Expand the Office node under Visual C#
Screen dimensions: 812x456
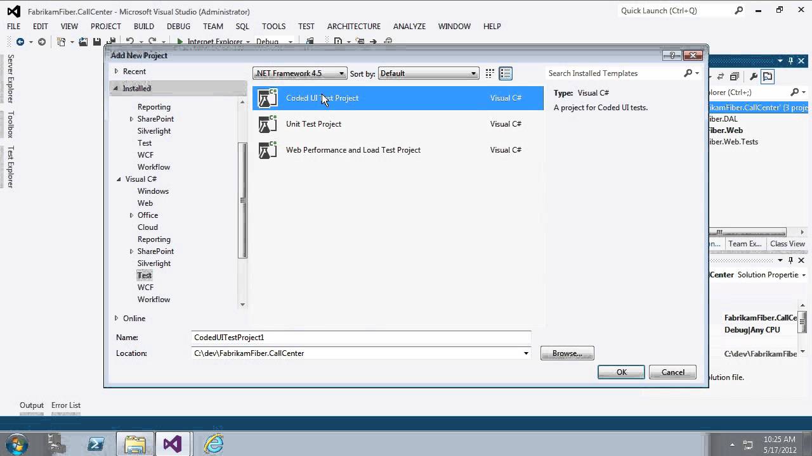[x=131, y=215]
